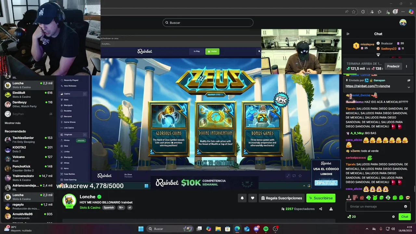
Task: Open Copilot sidebar icon in Edge
Action: (411, 12)
